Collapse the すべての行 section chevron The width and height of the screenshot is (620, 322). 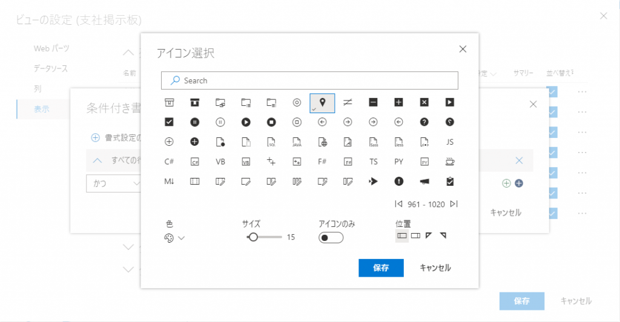pos(97,161)
